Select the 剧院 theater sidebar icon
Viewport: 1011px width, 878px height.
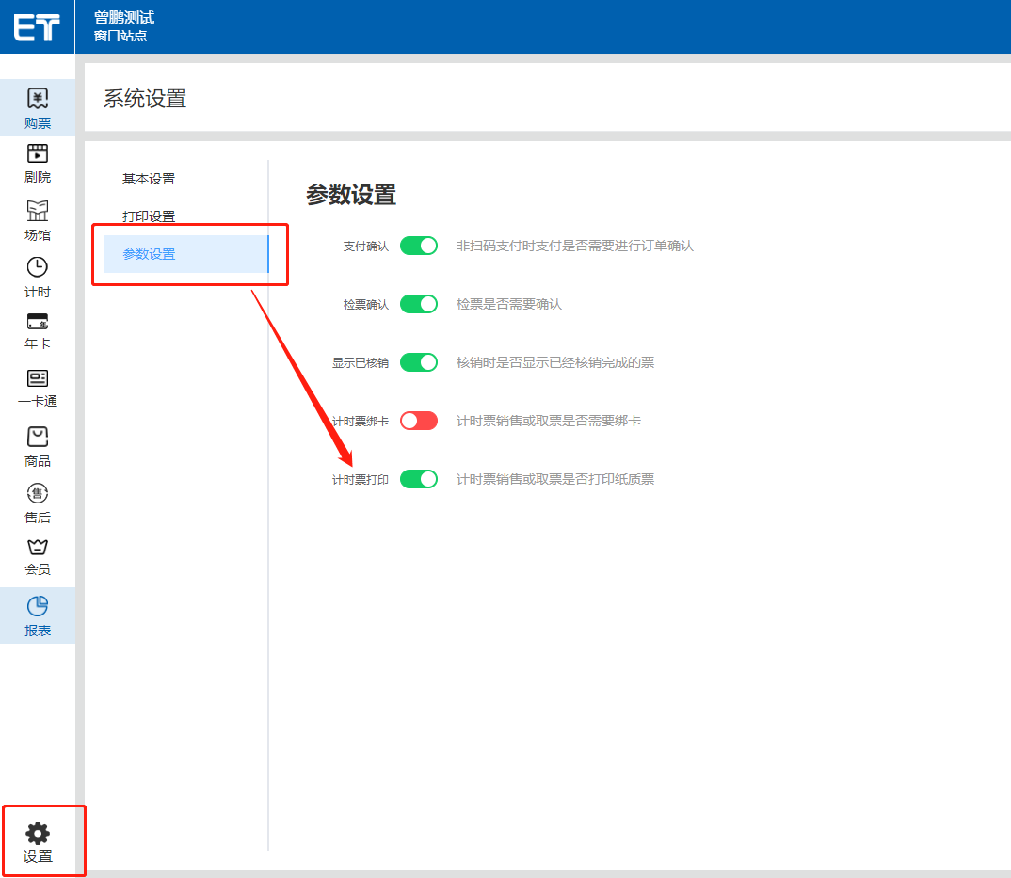[x=38, y=154]
